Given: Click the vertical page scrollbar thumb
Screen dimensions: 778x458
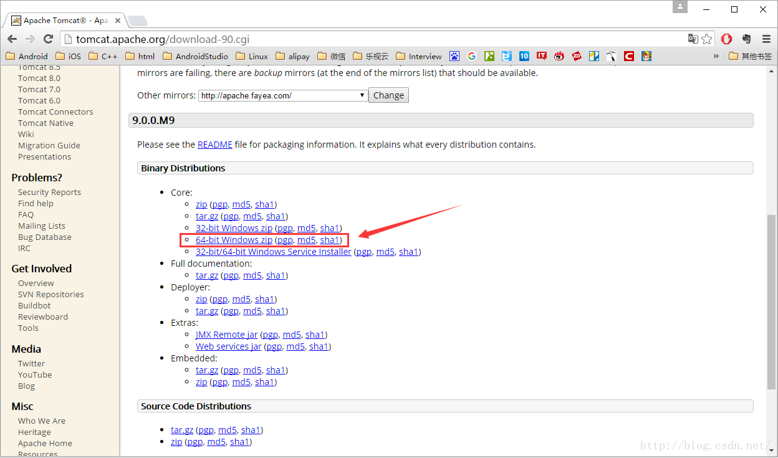Looking at the screenshot, I should tap(772, 302).
